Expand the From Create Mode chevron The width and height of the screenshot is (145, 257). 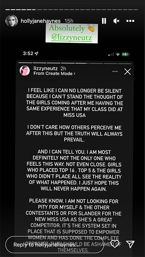[75, 74]
